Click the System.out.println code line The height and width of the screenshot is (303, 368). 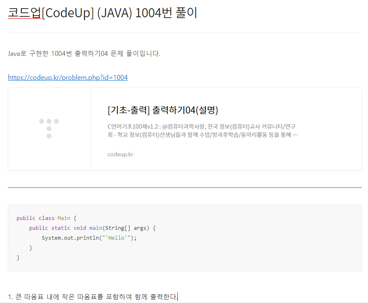coord(89,238)
